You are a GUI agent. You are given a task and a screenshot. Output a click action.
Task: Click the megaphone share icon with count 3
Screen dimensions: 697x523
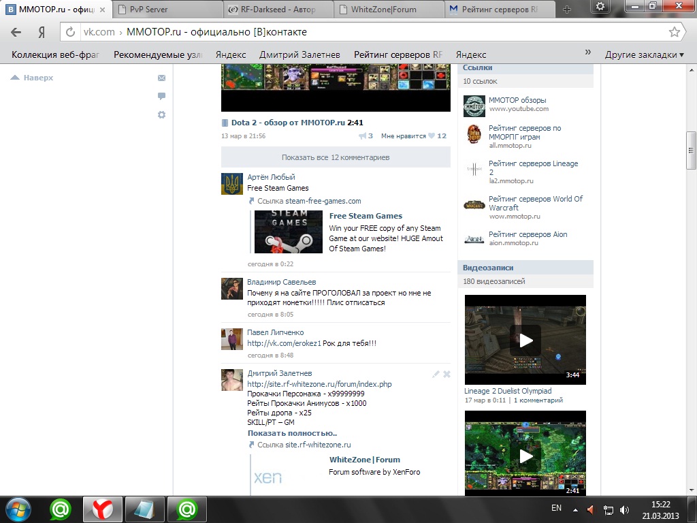click(363, 136)
